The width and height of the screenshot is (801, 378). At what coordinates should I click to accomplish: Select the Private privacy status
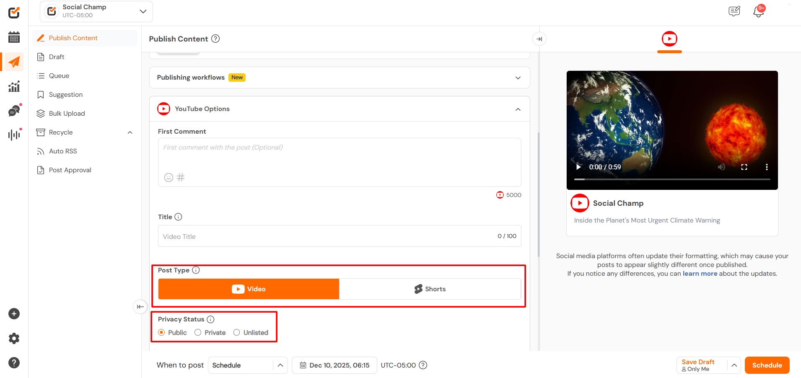(x=198, y=332)
